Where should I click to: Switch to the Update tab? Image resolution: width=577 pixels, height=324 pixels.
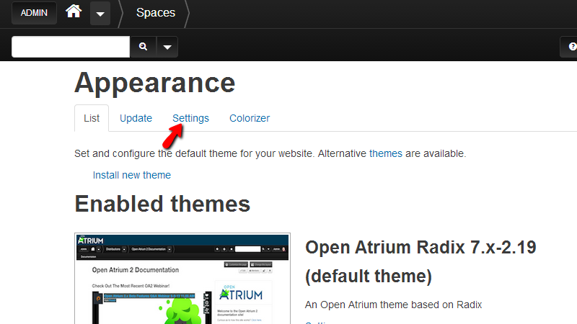tap(136, 118)
